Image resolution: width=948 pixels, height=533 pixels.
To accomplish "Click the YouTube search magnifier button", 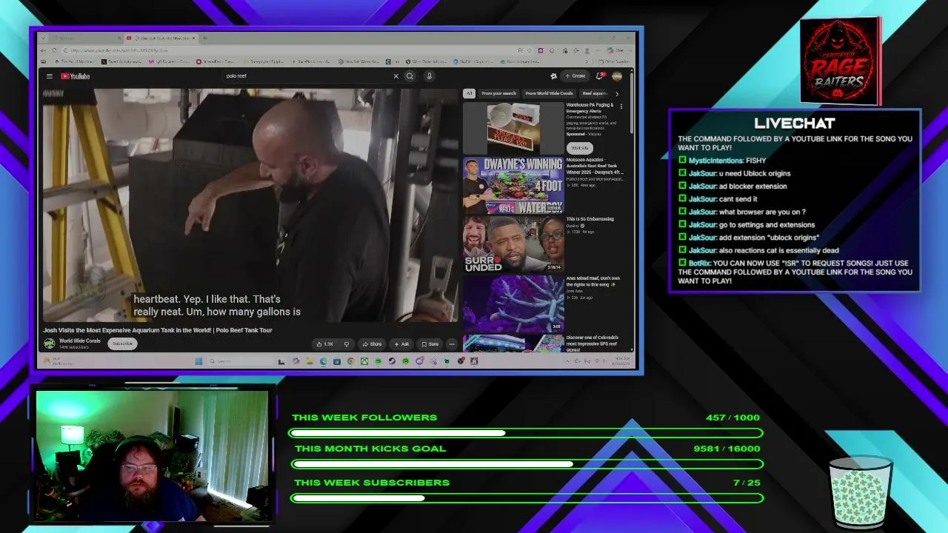I will coord(410,76).
